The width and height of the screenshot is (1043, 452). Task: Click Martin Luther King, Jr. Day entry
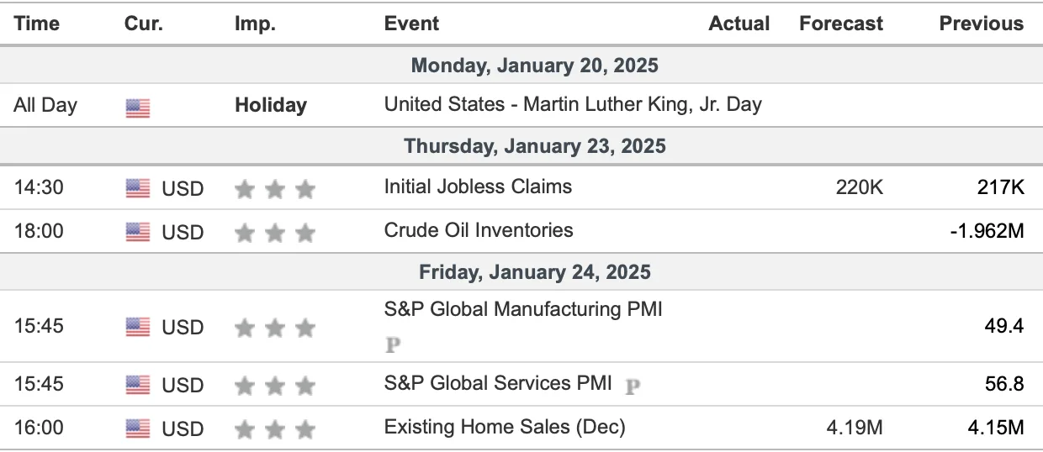(x=573, y=104)
